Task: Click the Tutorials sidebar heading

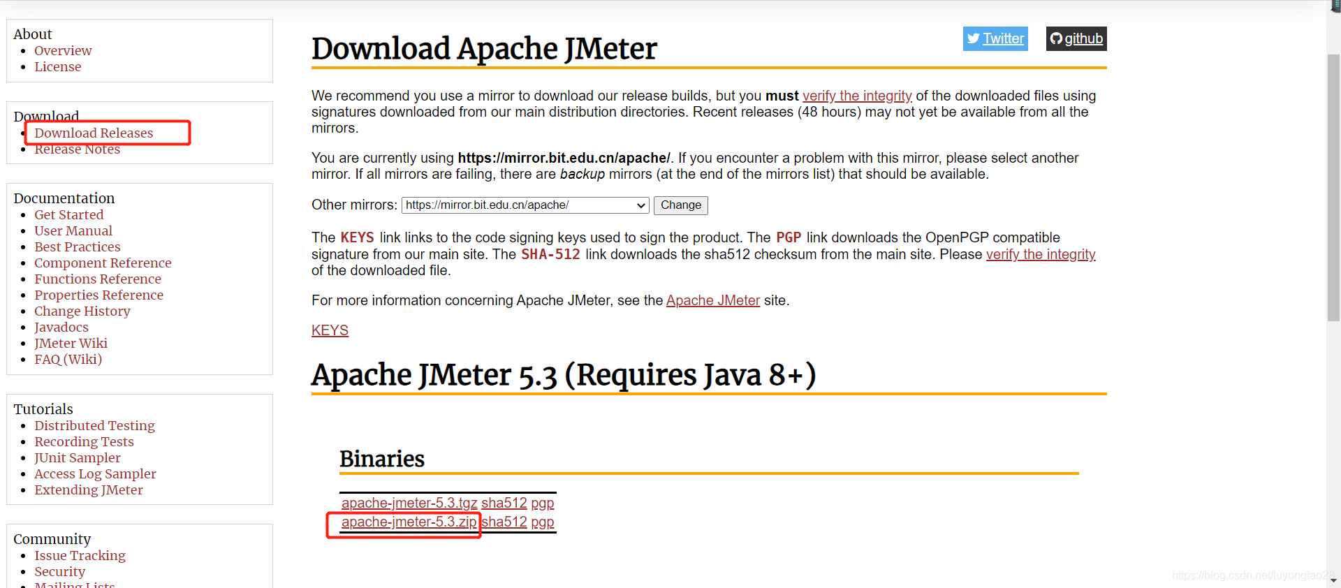Action: pyautogui.click(x=43, y=409)
